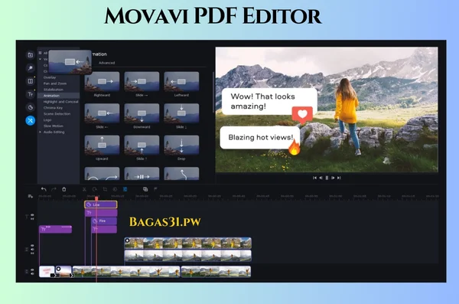Click the Add track icon

[30, 196]
